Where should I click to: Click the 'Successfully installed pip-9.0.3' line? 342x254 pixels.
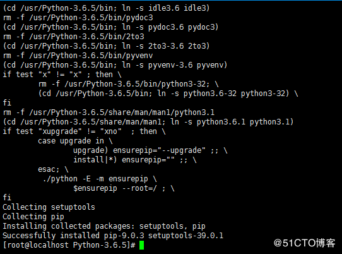[113, 236]
